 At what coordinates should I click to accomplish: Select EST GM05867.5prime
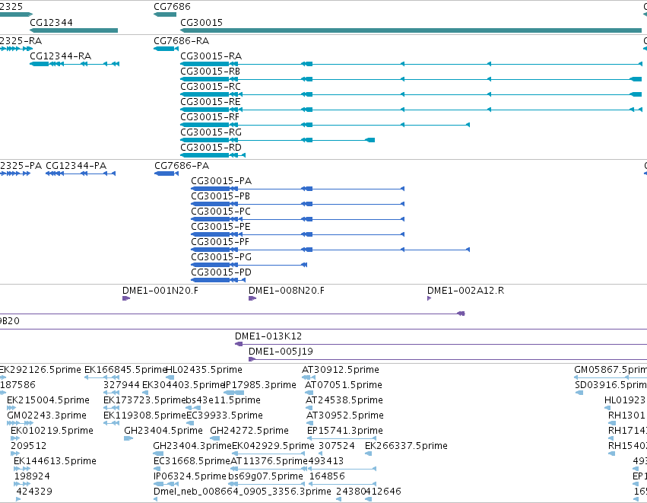(611, 370)
